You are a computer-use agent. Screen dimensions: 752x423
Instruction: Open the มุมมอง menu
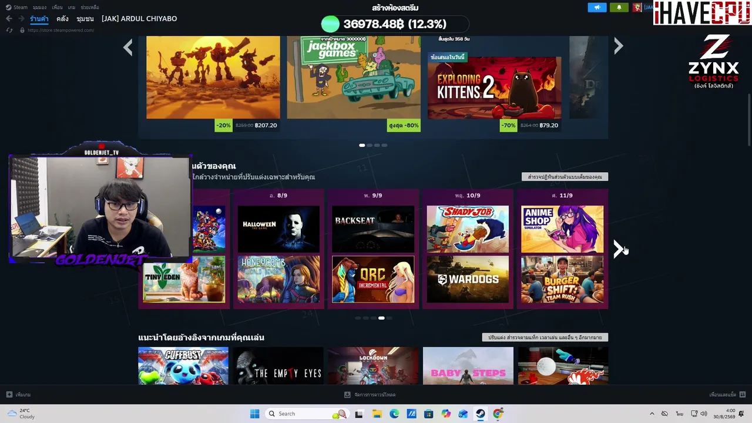(x=39, y=7)
